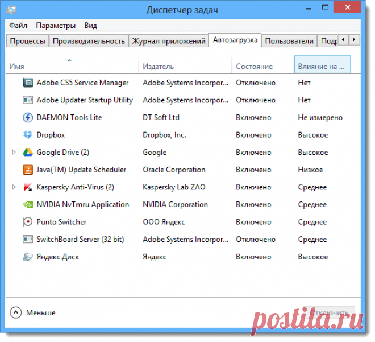Viewport: 375px width, 342px height.
Task: Switch to the Производительность tab
Action: coord(89,41)
